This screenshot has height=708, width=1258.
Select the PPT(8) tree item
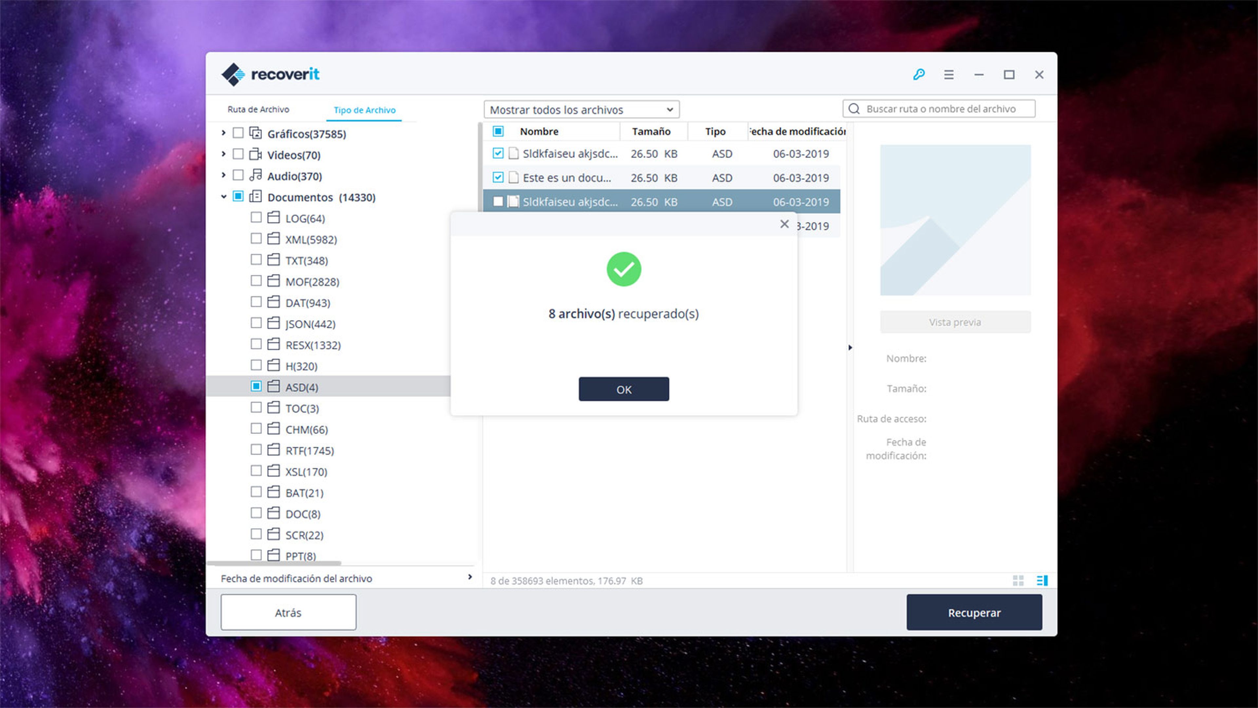(x=300, y=556)
